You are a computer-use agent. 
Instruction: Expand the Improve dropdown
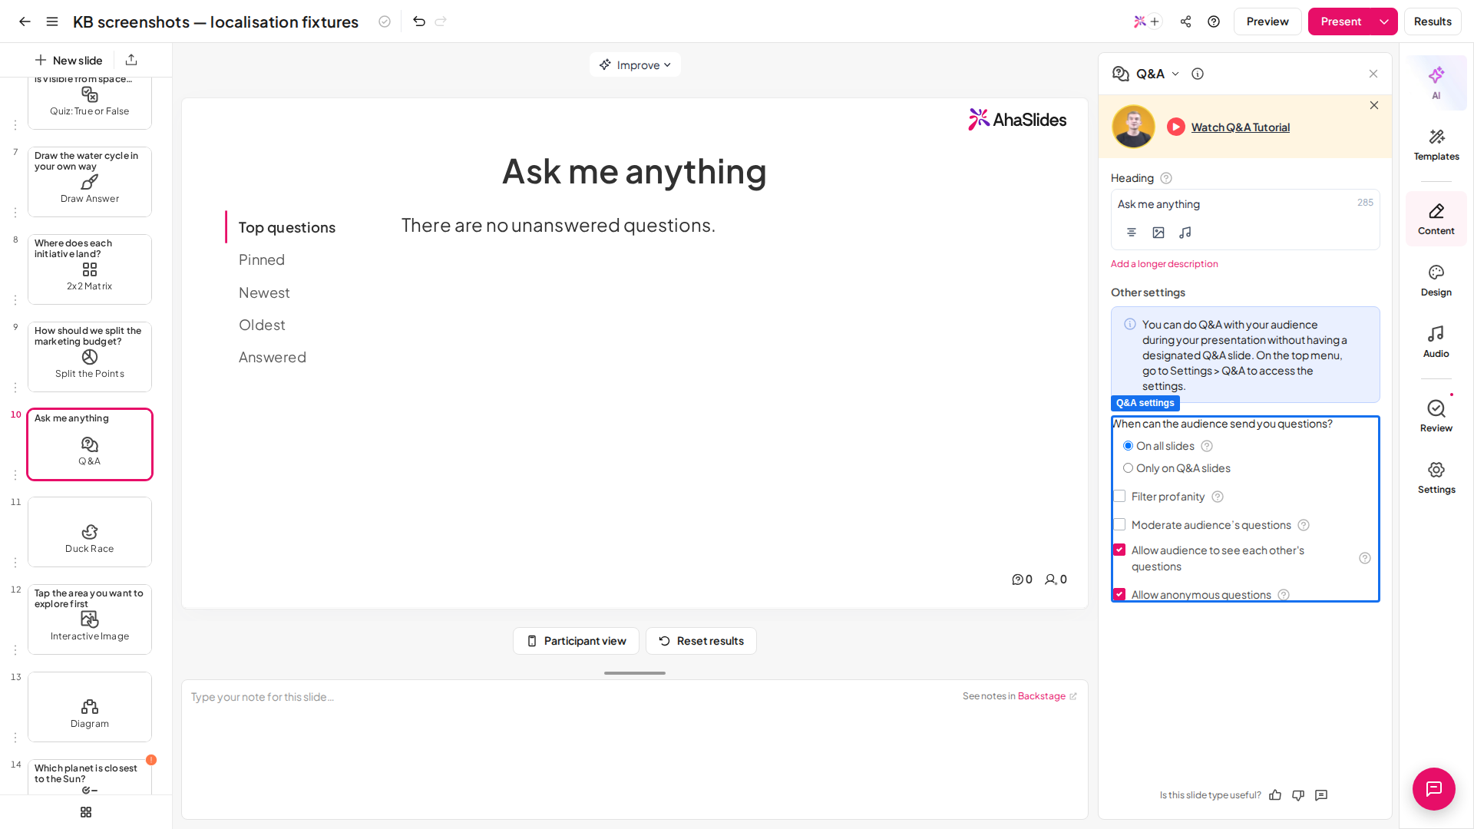635,65
